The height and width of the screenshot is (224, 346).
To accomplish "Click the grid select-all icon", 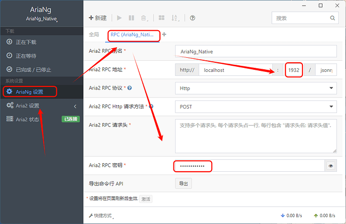I will point(161,18).
